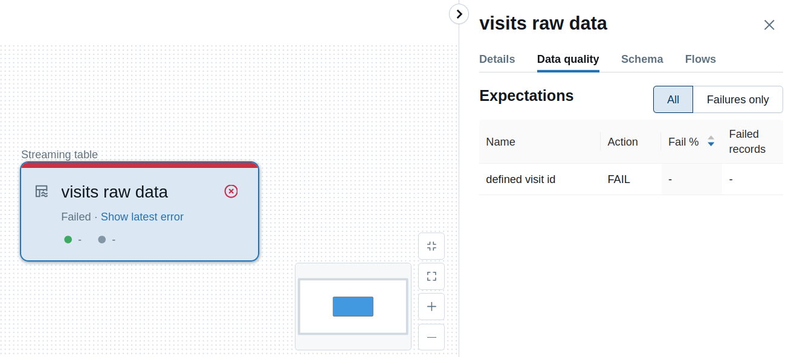Select the defined visit id expectation row
The height and width of the screenshot is (357, 791).
(631, 179)
